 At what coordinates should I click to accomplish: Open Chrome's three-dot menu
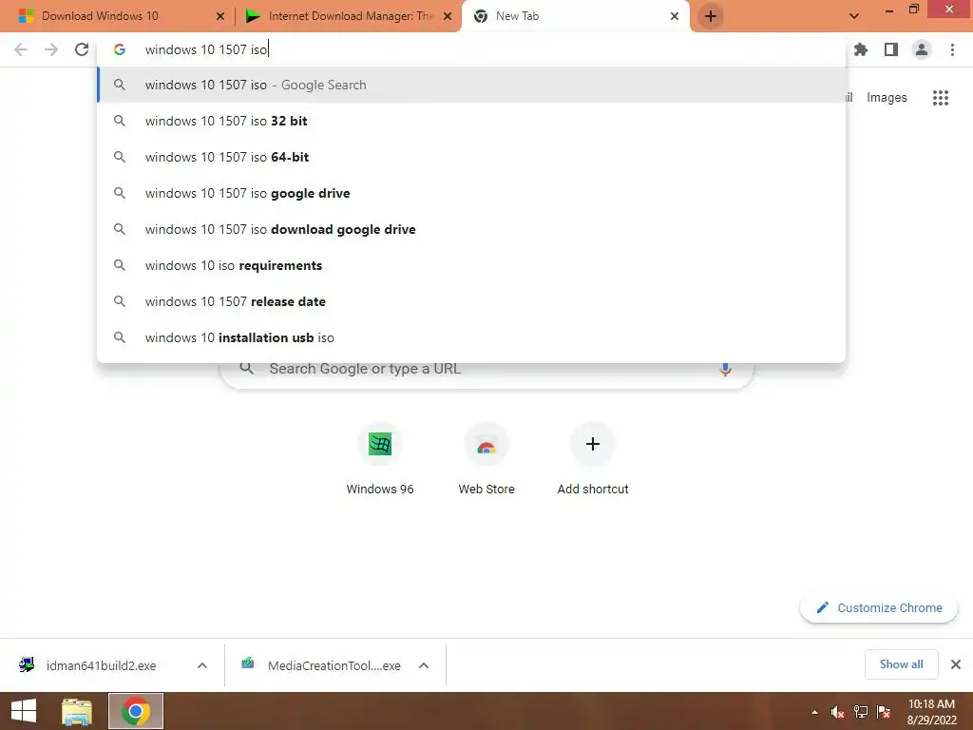click(952, 49)
